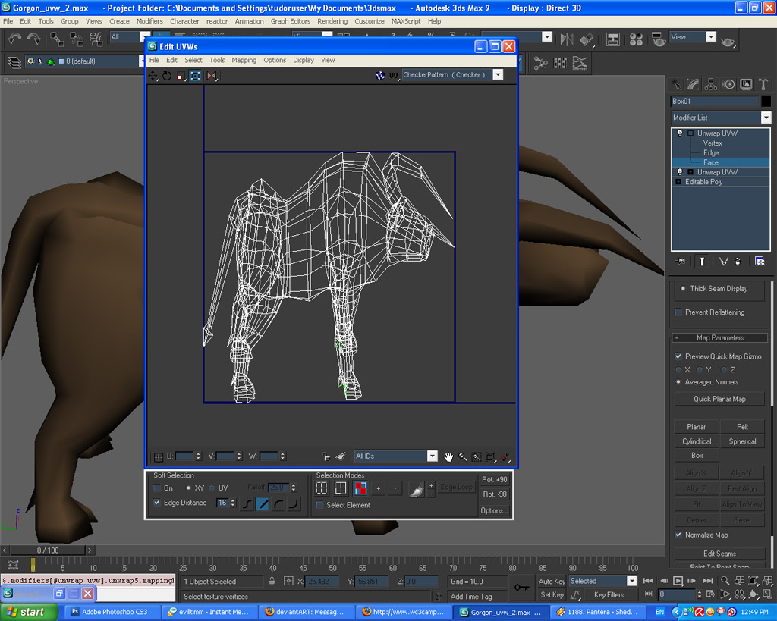Click Zoom Extents Selected viewport icon
777x621 pixels.
pyautogui.click(x=753, y=581)
